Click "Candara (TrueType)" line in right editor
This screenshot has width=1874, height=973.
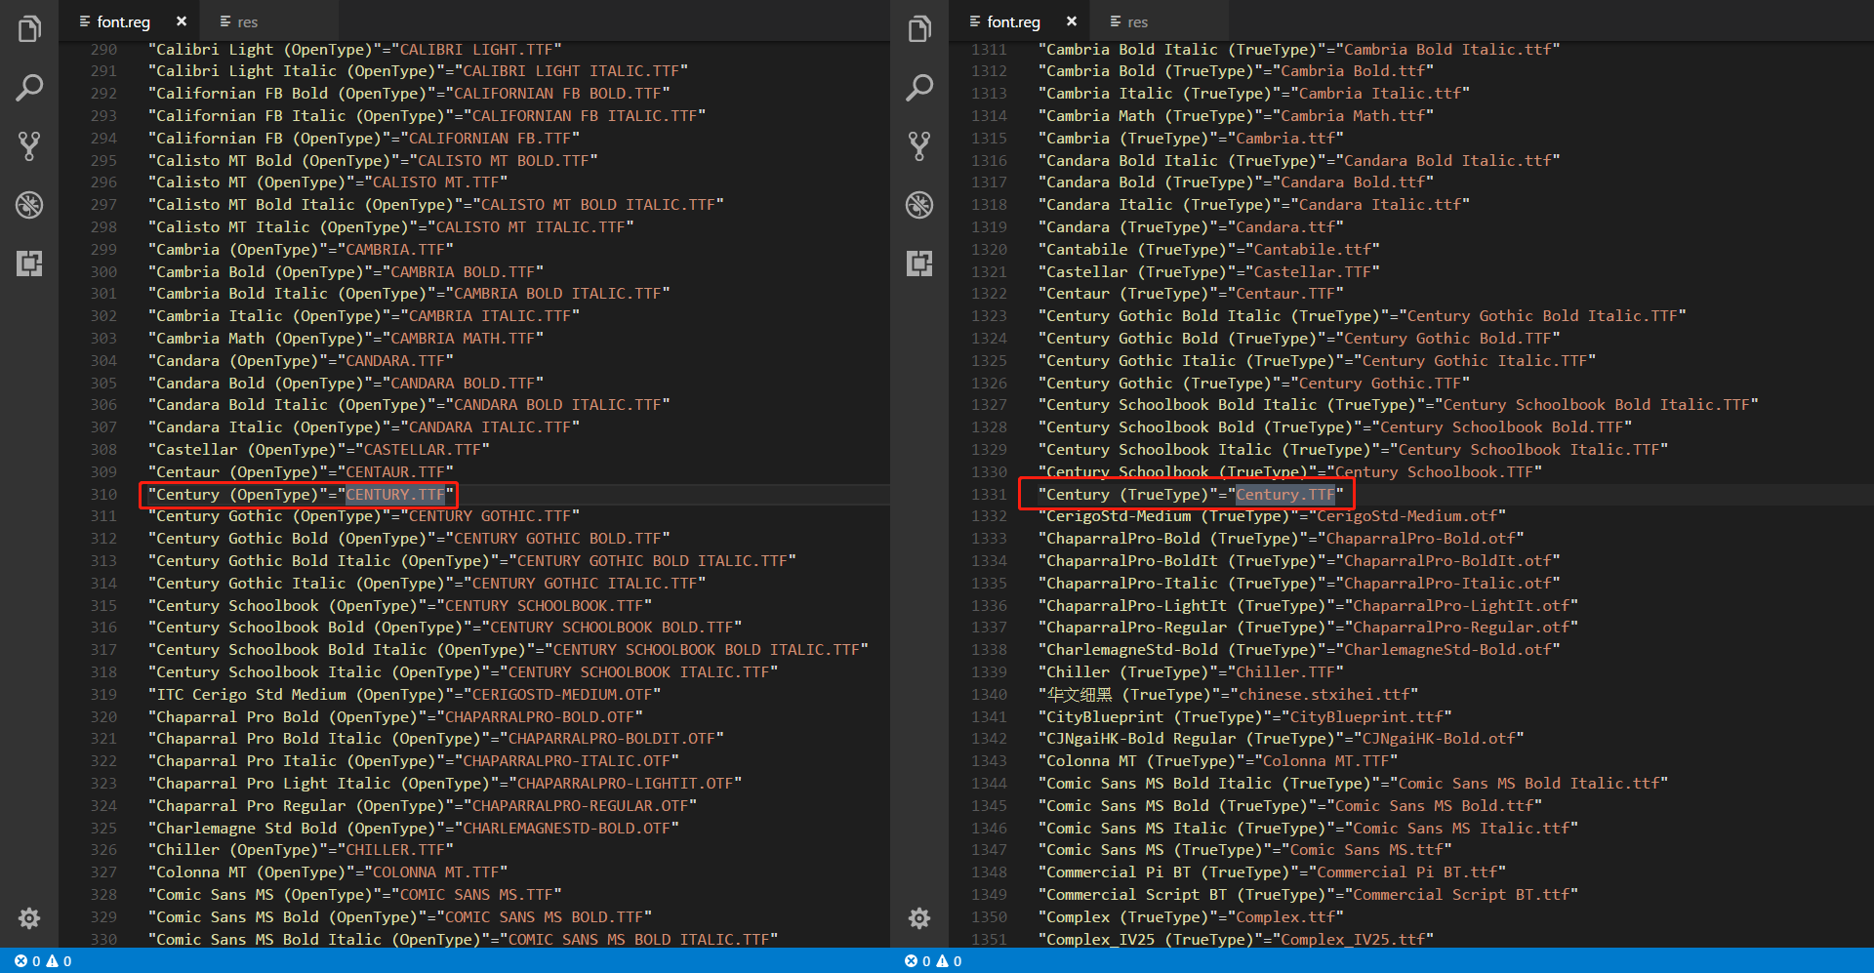[1191, 227]
